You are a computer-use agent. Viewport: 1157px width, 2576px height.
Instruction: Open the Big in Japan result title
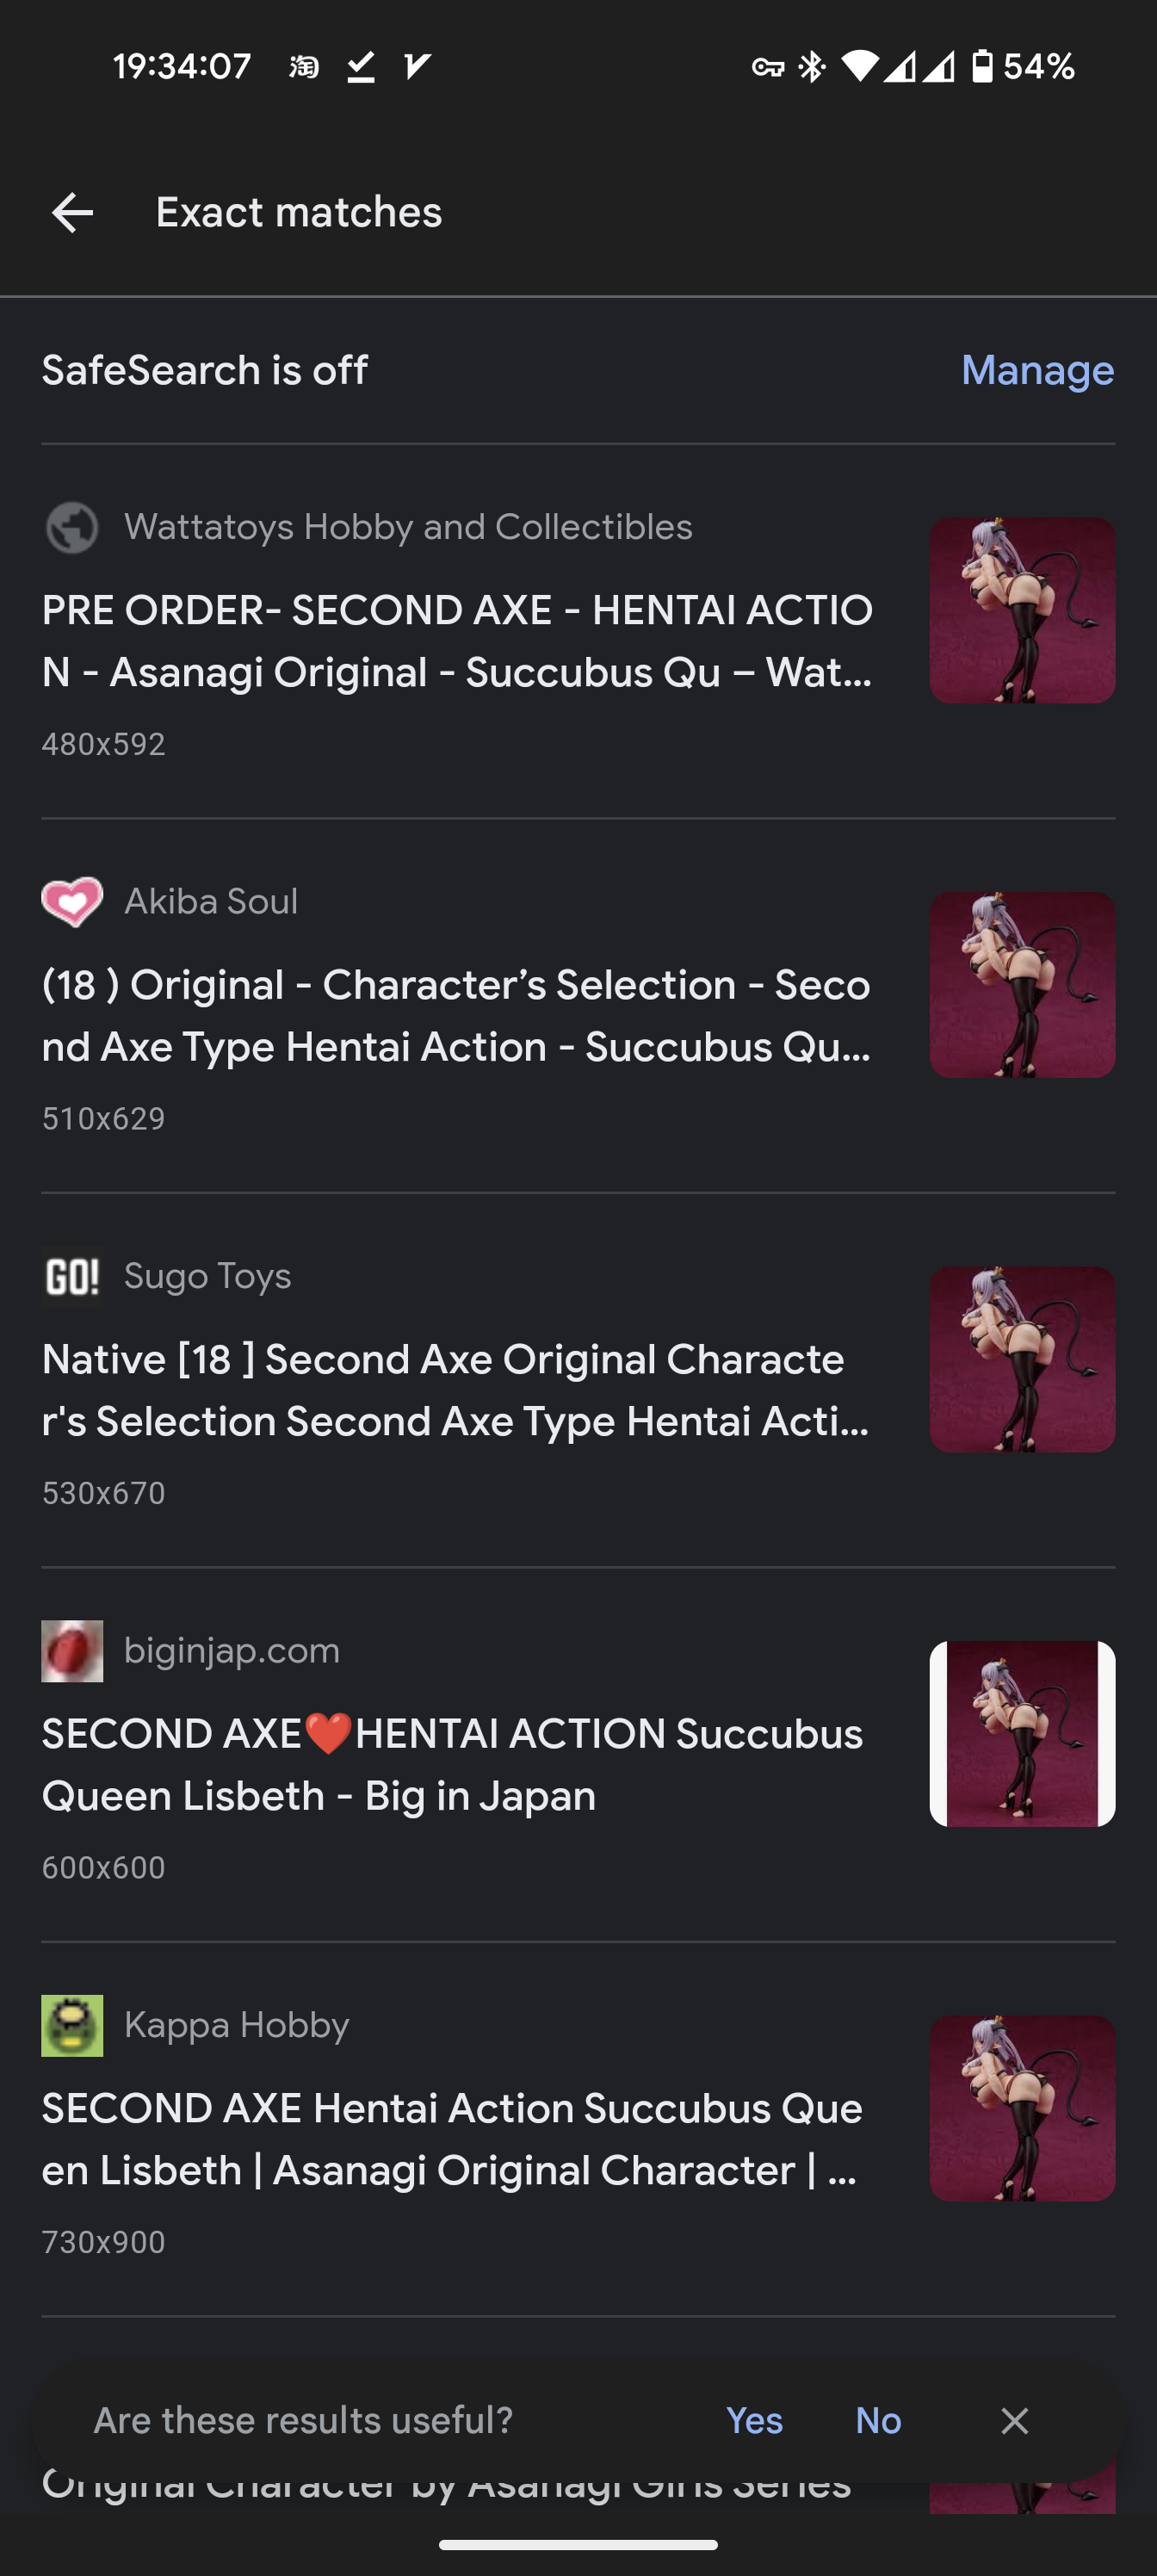pyautogui.click(x=452, y=1764)
